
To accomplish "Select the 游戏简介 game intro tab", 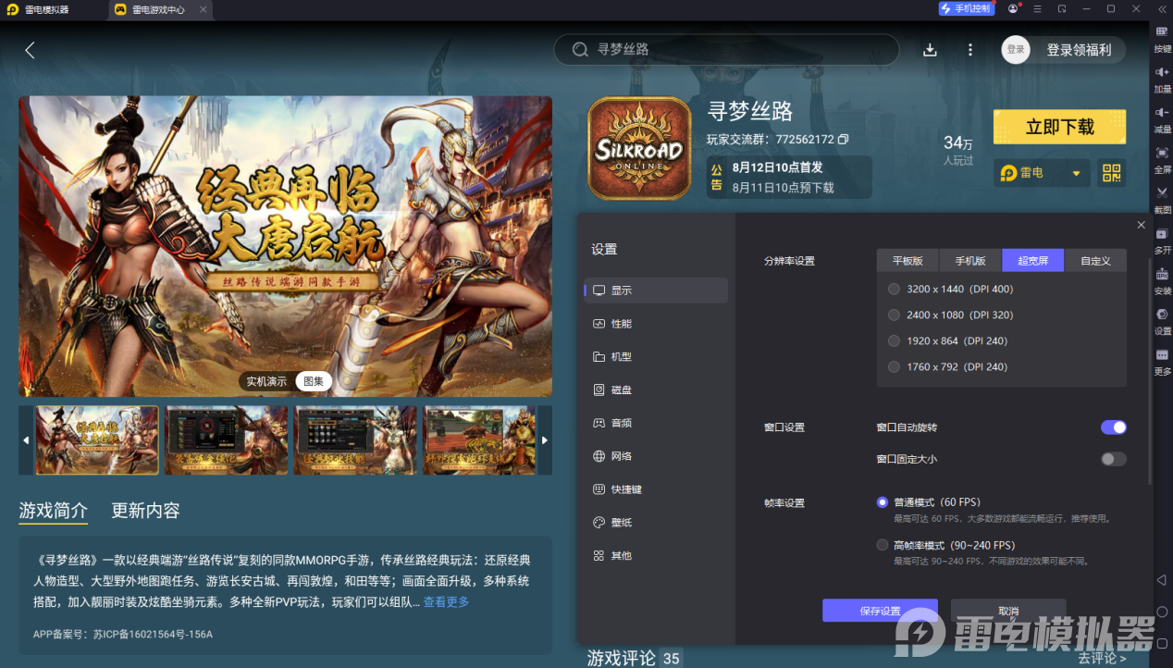I will tap(54, 511).
